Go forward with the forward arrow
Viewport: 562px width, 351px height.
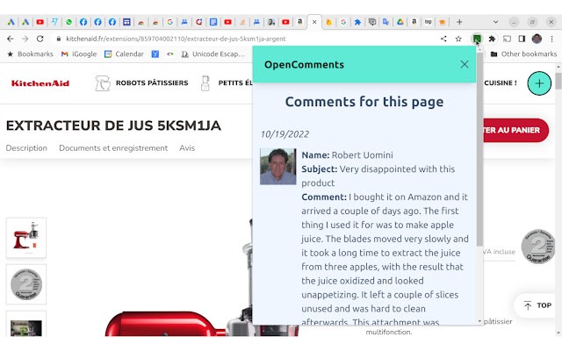coord(25,39)
